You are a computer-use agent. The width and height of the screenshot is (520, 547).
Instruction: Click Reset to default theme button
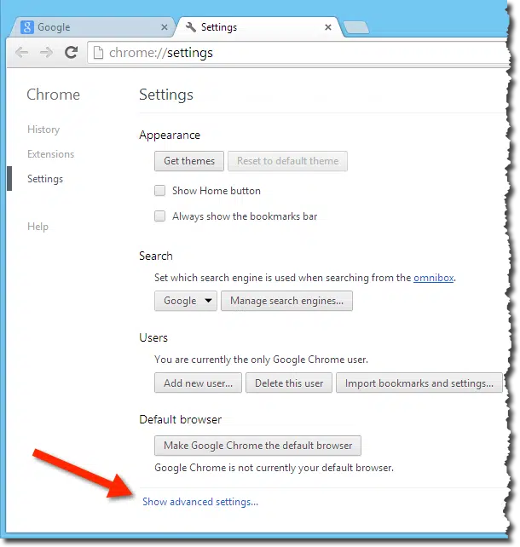coord(287,161)
